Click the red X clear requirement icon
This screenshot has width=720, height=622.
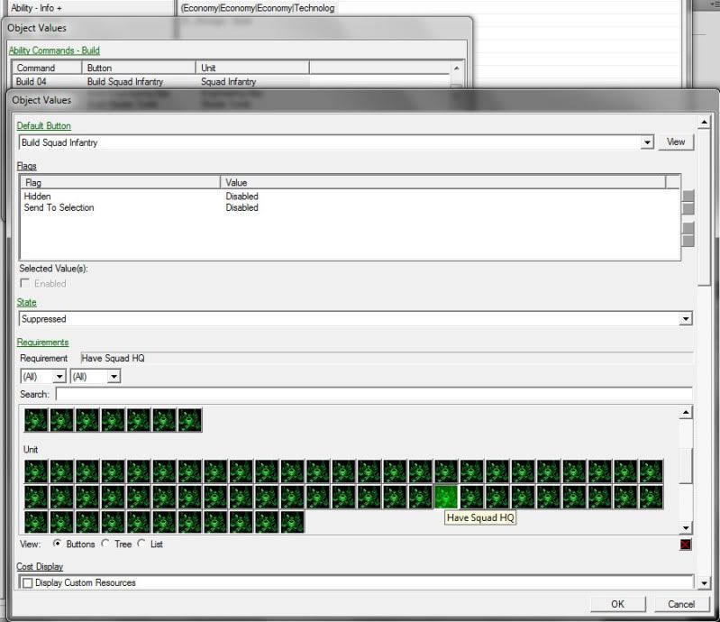[685, 544]
